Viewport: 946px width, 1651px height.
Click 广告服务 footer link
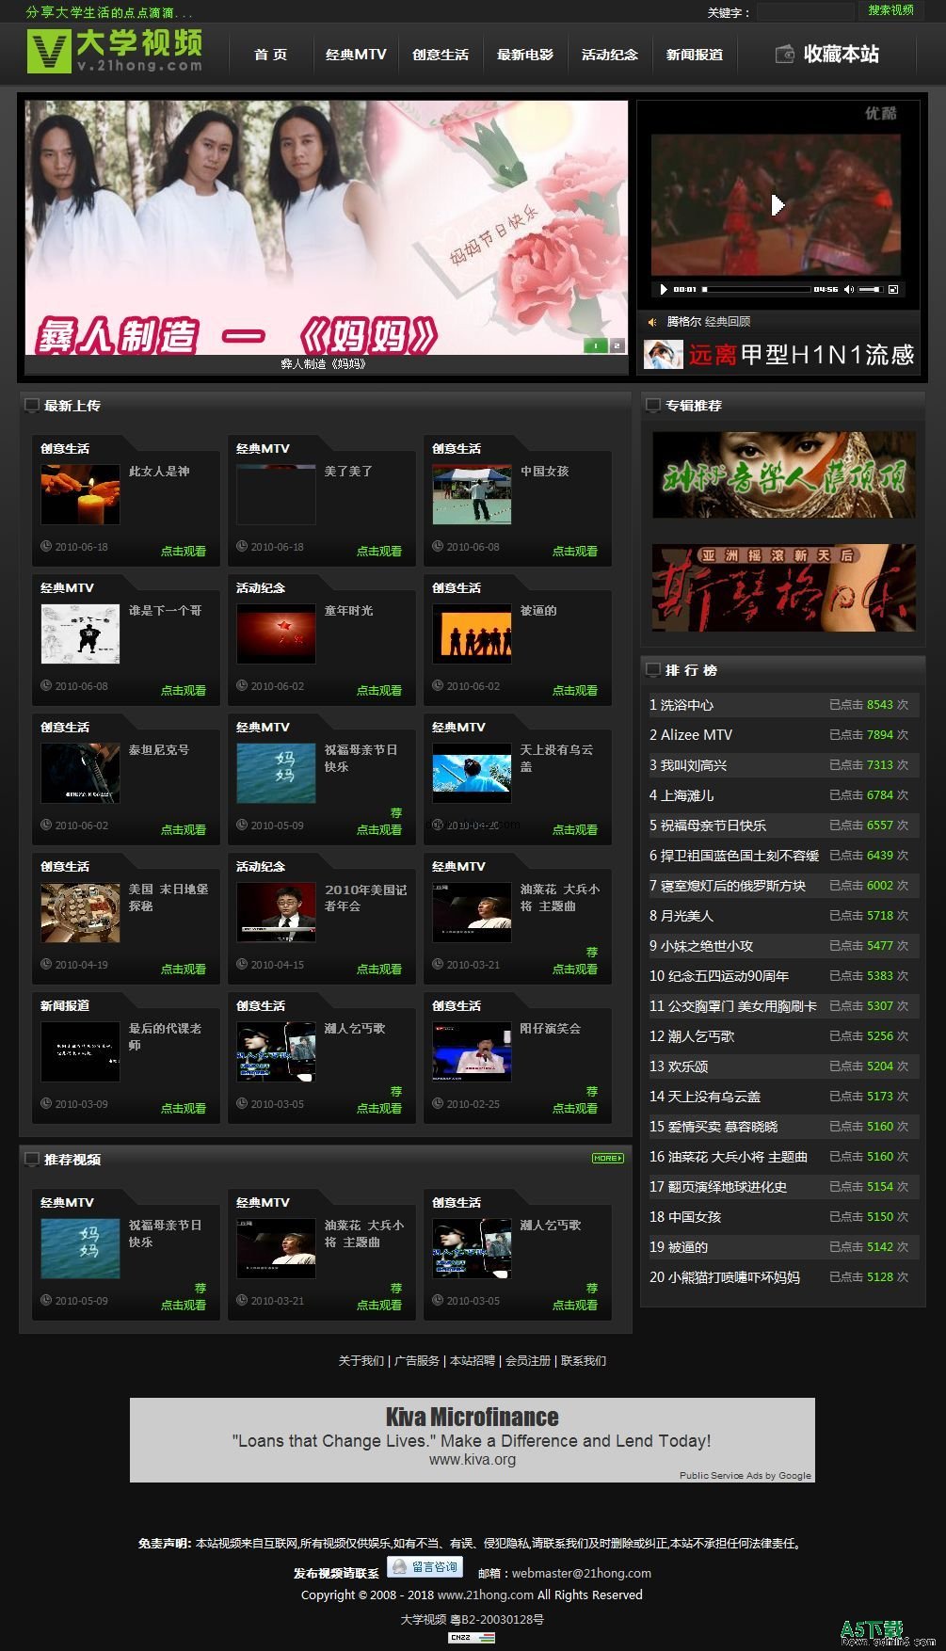tap(416, 1361)
